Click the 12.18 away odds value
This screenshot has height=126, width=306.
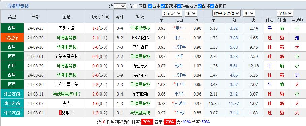253,66
